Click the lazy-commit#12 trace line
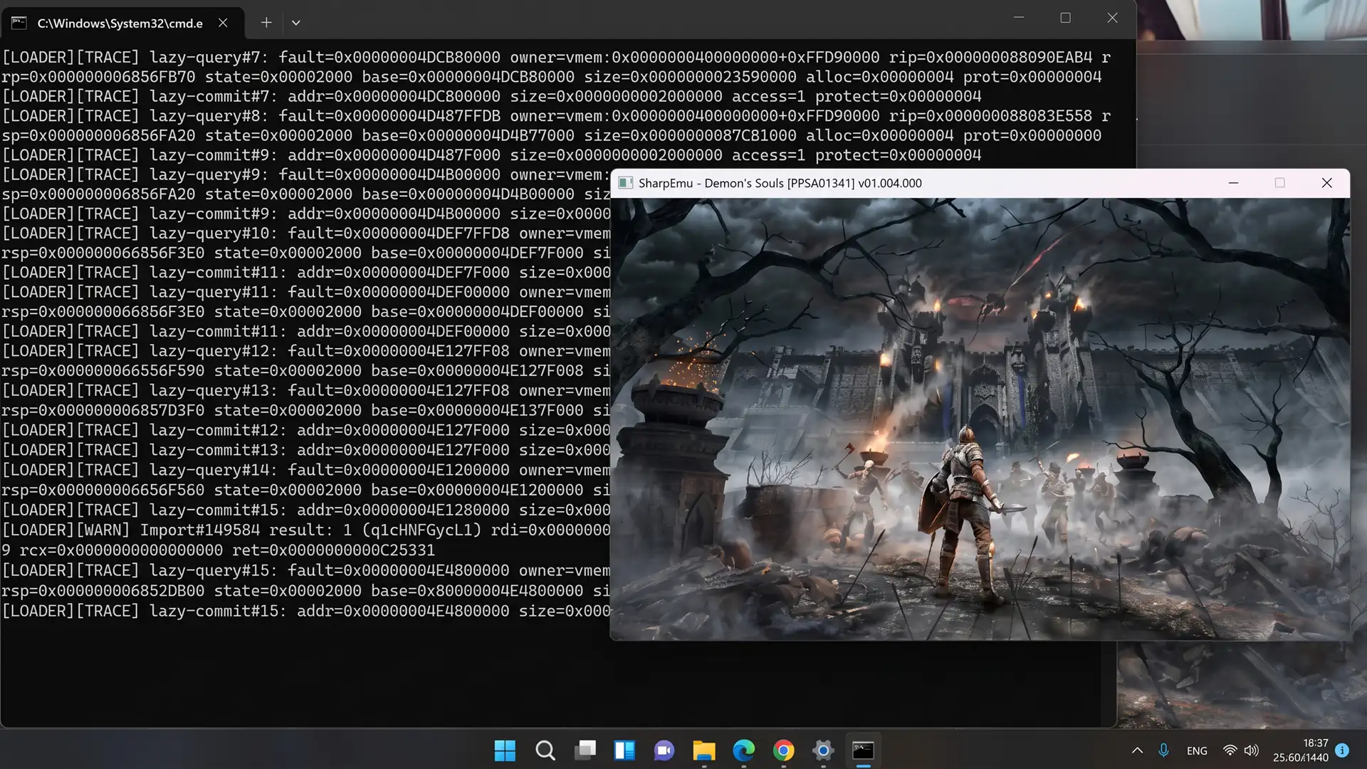 [306, 430]
